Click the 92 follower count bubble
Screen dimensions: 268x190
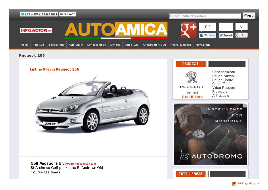click(x=67, y=14)
